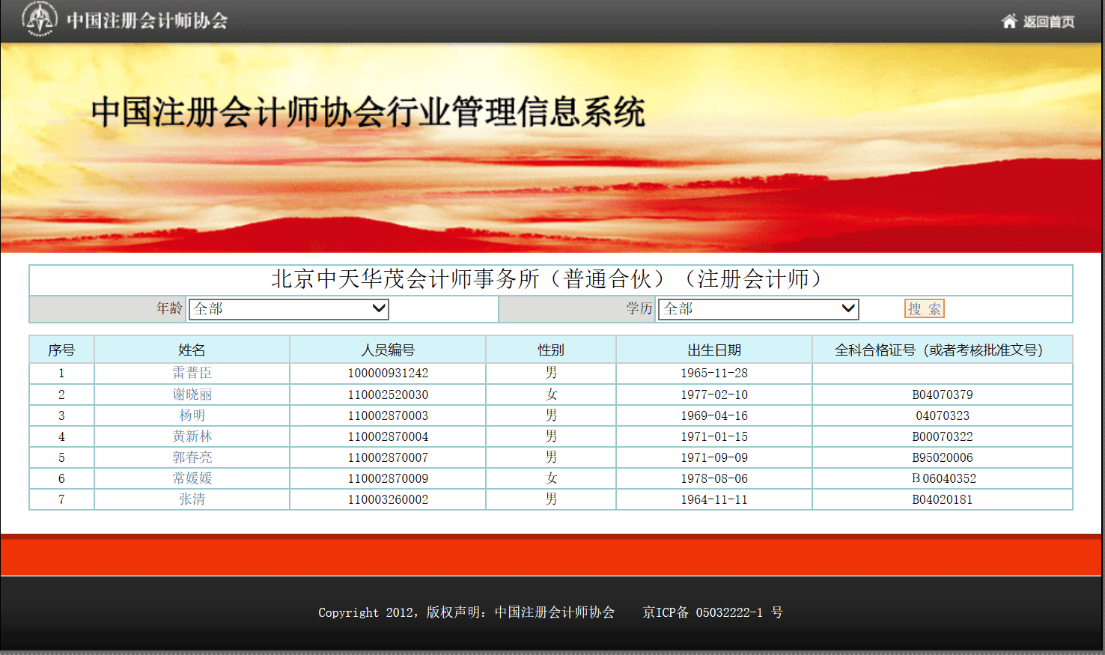Click the home icon beside 返回首页

1009,21
